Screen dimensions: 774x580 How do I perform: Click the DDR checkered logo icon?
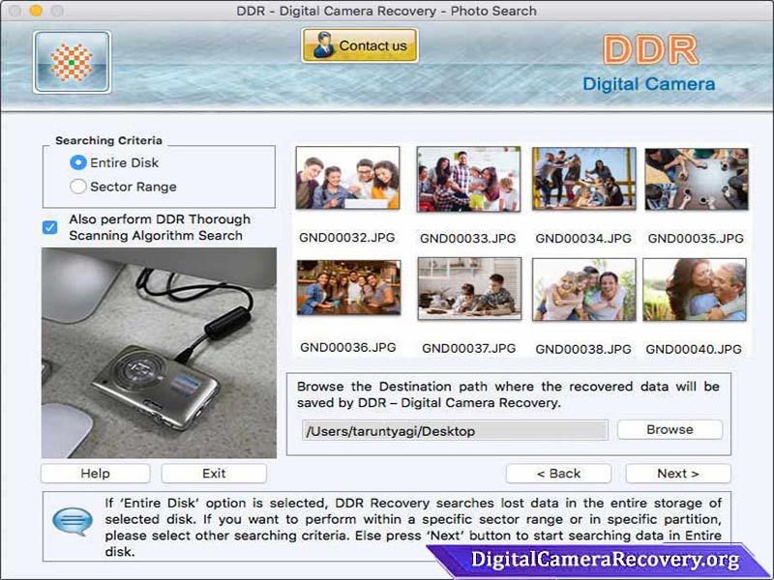[x=72, y=62]
